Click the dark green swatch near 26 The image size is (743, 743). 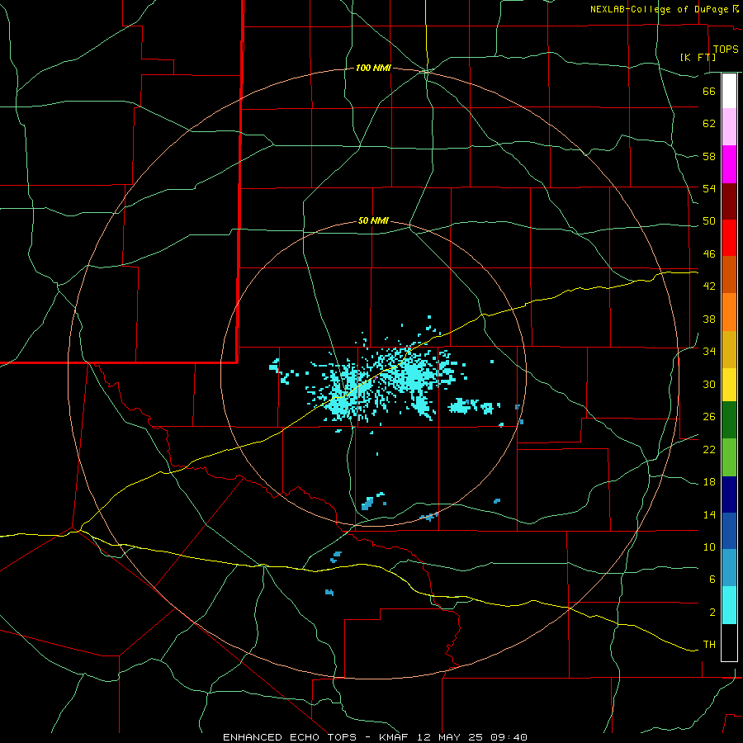point(729,420)
